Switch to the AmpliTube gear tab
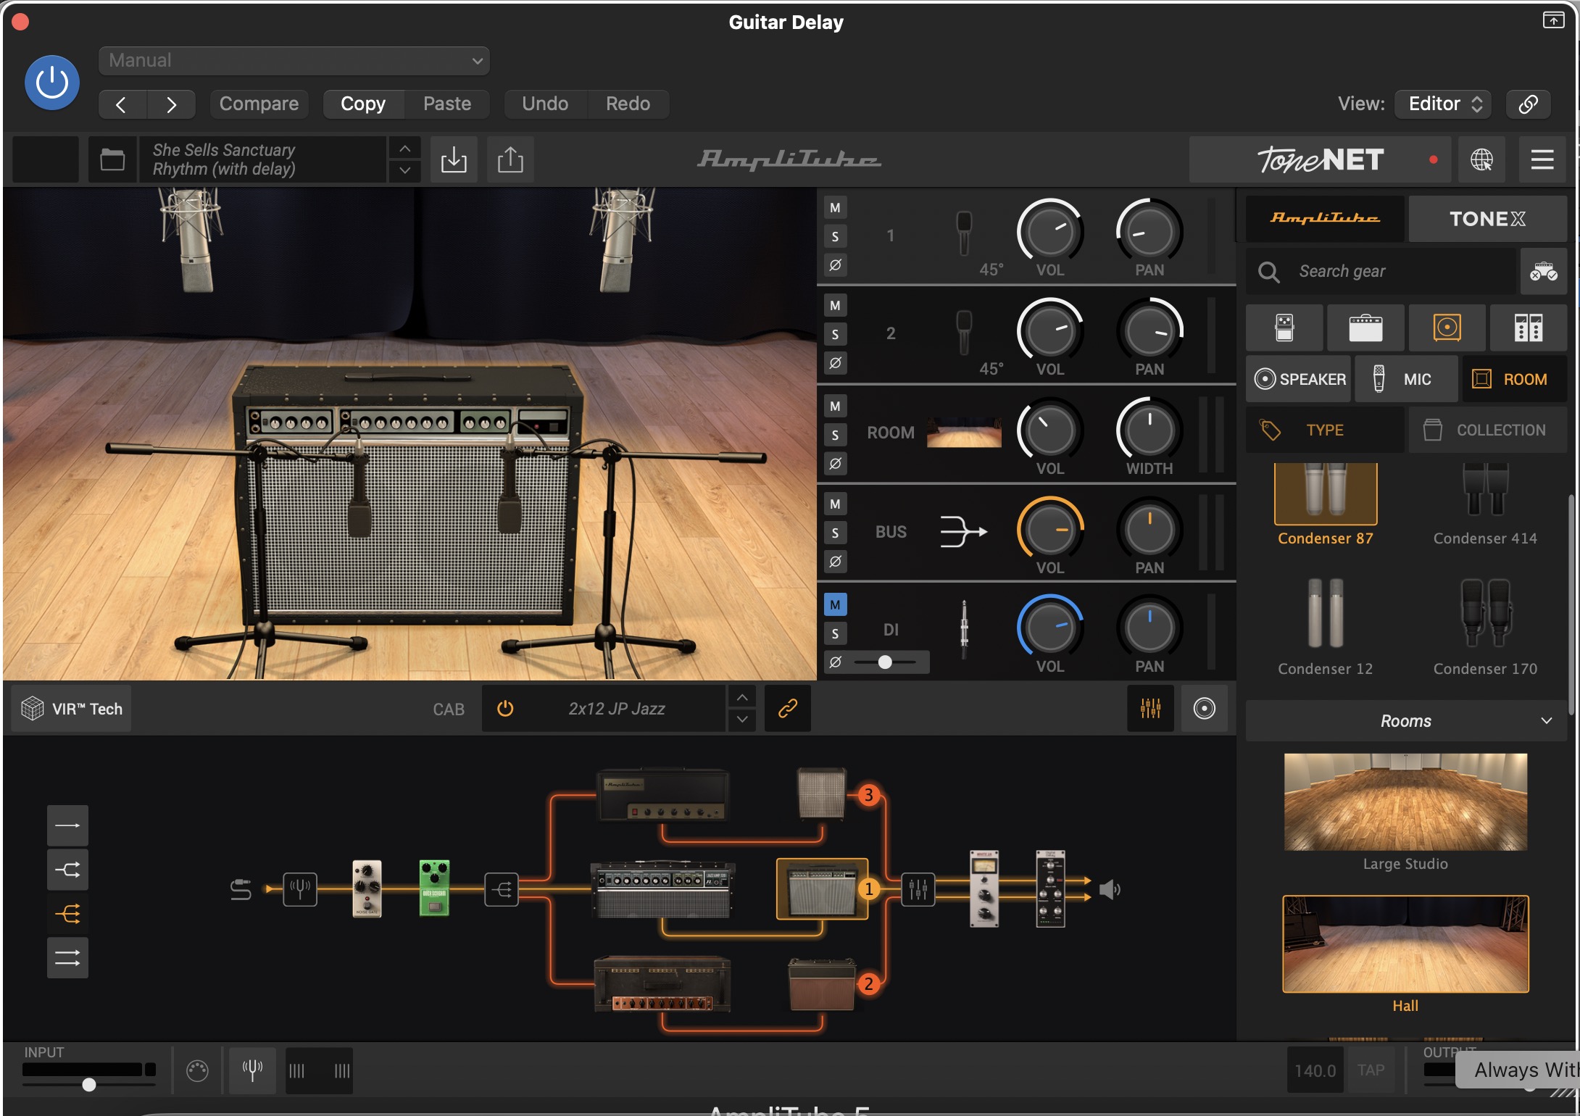The width and height of the screenshot is (1580, 1116). pyautogui.click(x=1325, y=218)
